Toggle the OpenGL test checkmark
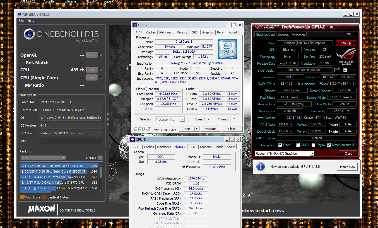The height and width of the screenshot is (228, 378). point(101,55)
